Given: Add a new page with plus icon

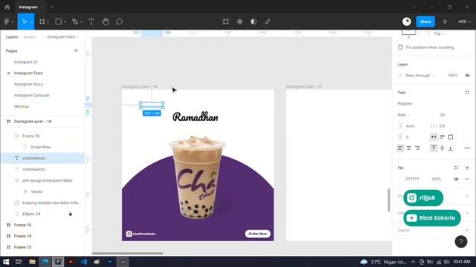Looking at the screenshot, I should tap(76, 50).
